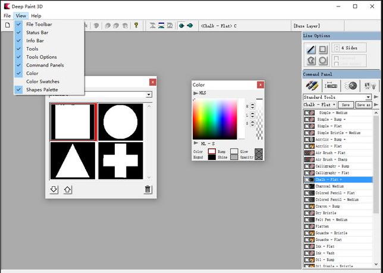Open the File menu
This screenshot has height=273, width=383.
tap(7, 15)
